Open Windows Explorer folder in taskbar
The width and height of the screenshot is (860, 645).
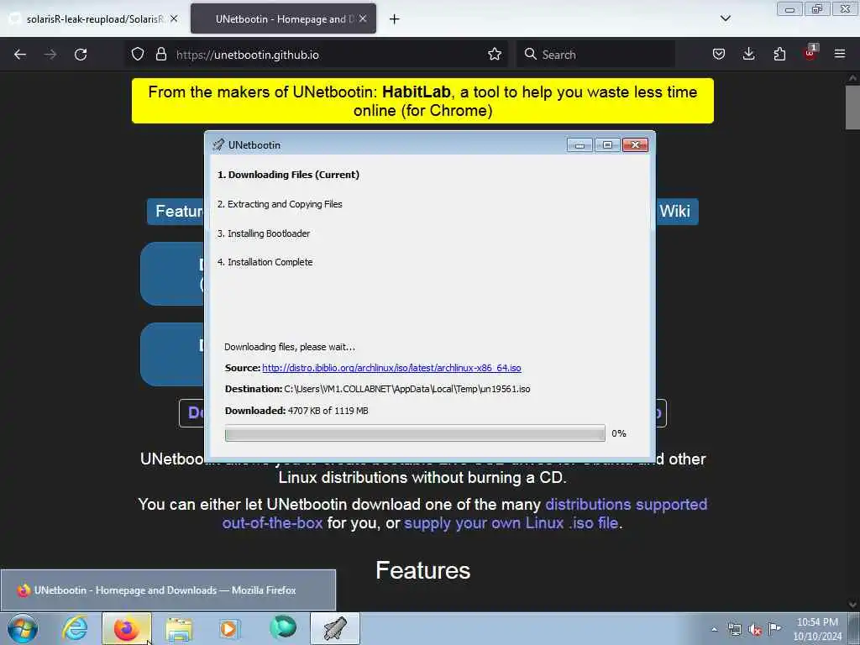[179, 628]
